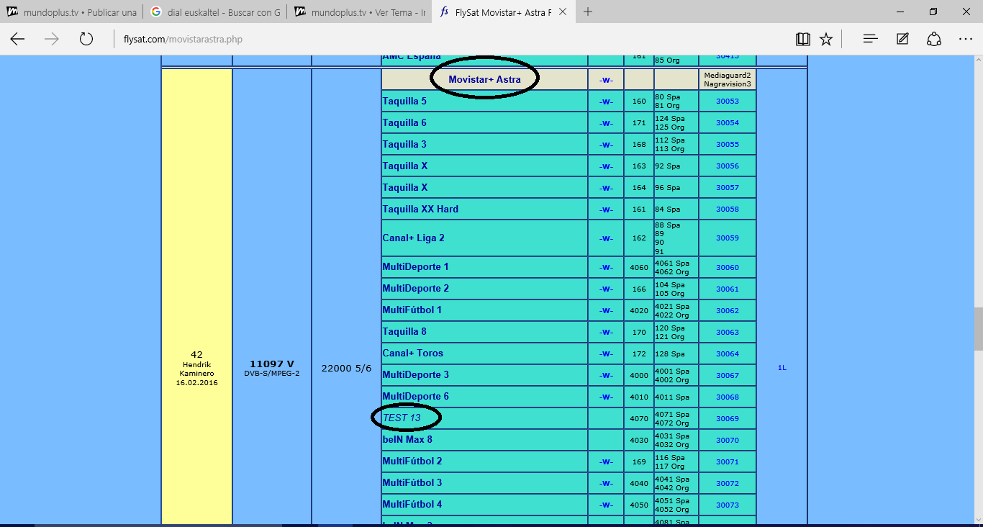Open the MultiDeporte 6 link
983x527 pixels.
pyautogui.click(x=415, y=396)
